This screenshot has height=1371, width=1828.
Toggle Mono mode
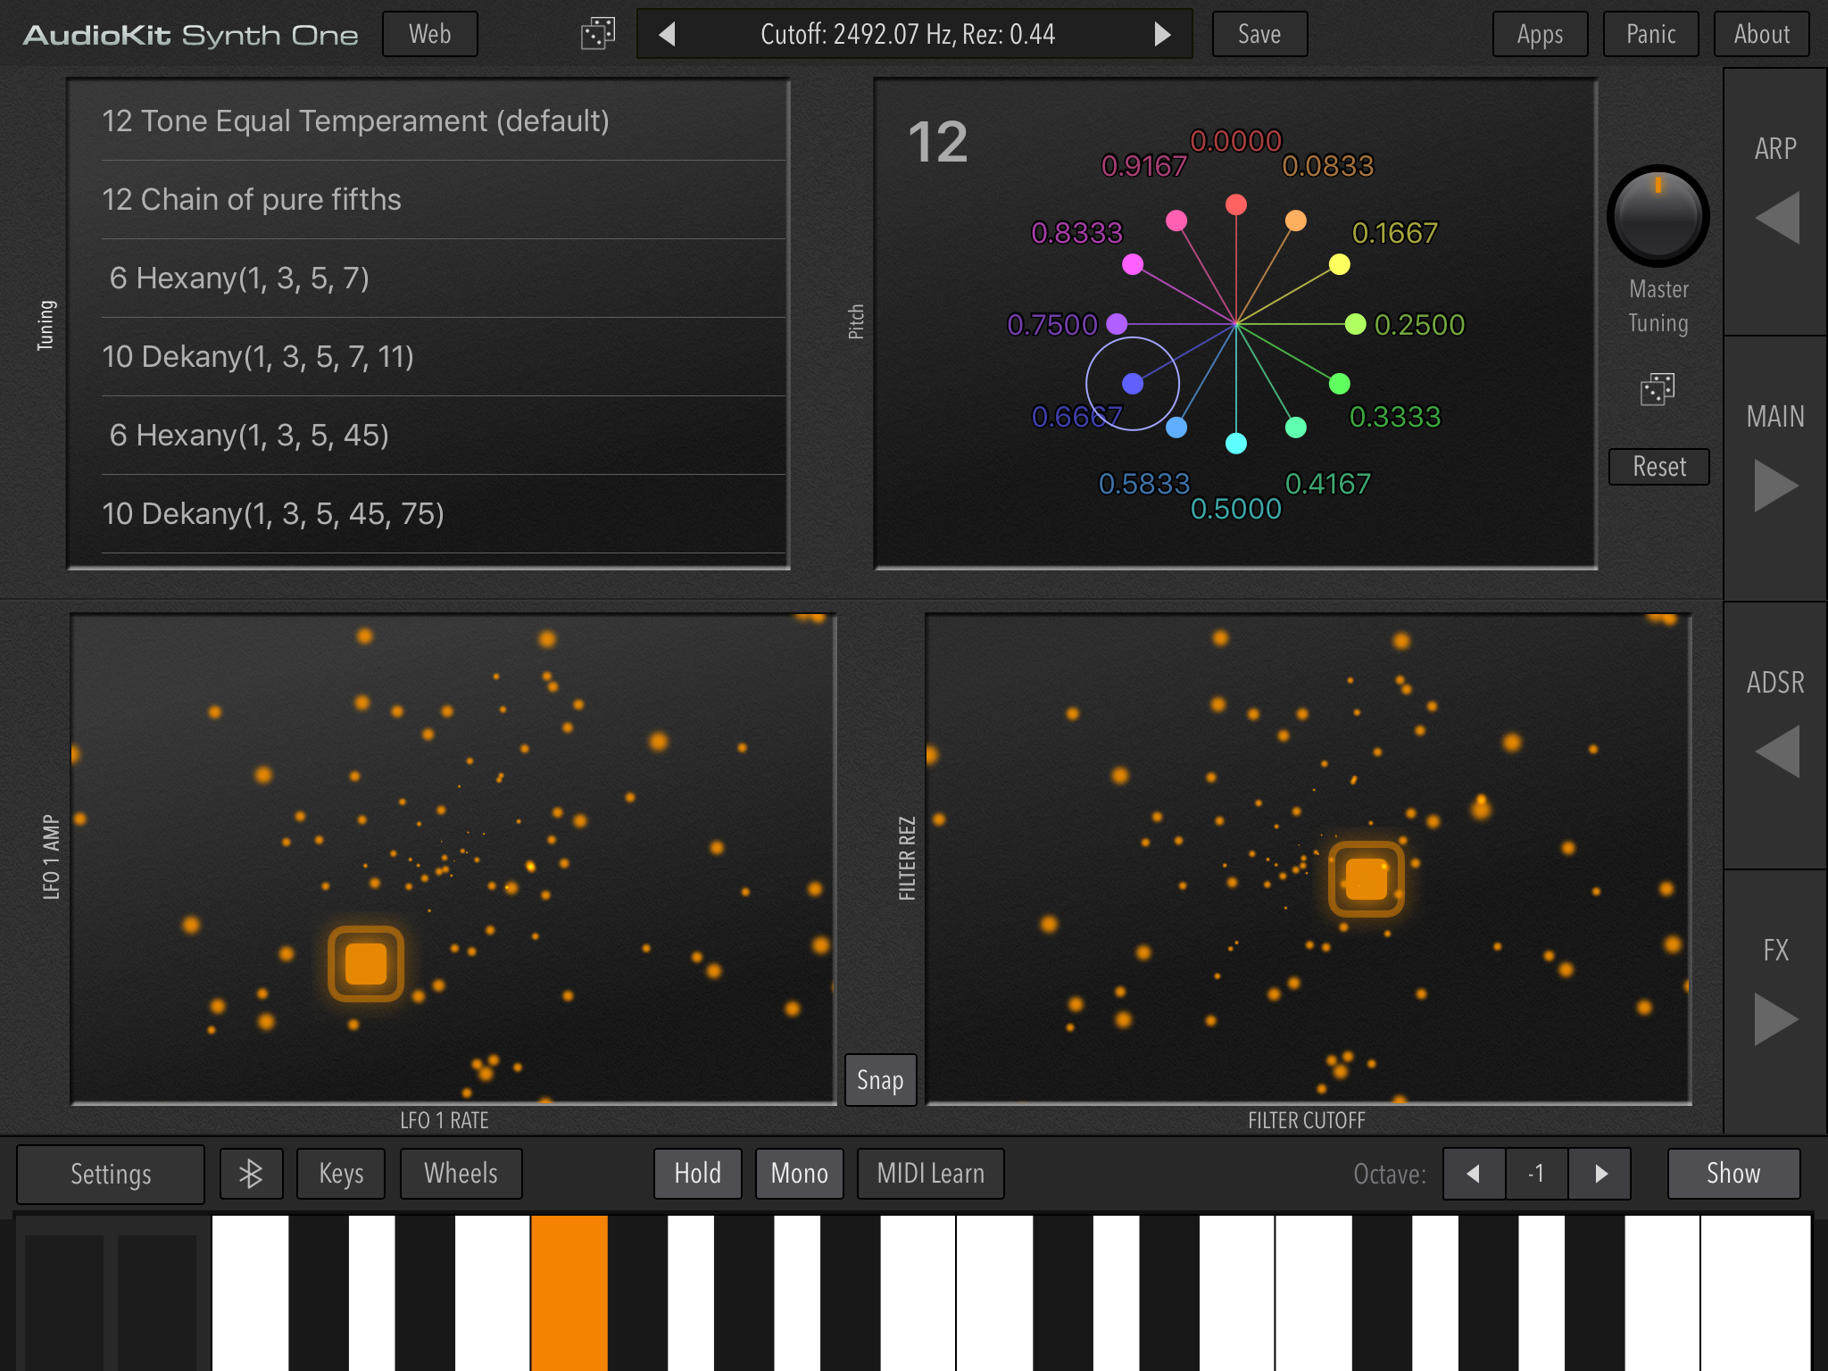800,1173
